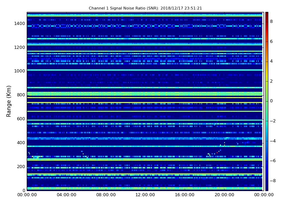Click the colorbar value −4 label
Screen dimensions: 282x211
tap(273, 141)
